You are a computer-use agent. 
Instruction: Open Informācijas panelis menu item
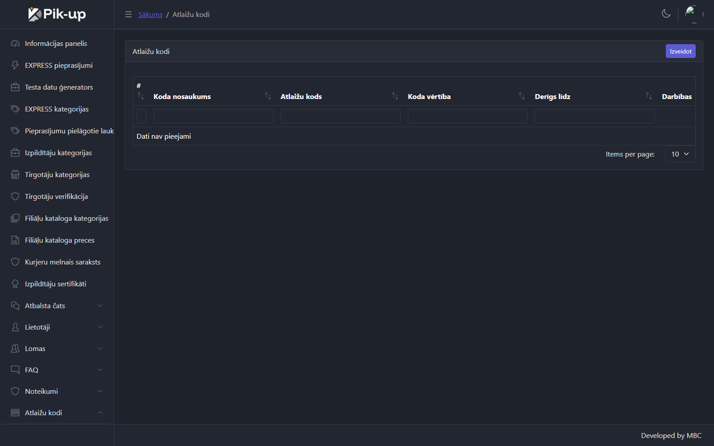pyautogui.click(x=57, y=43)
